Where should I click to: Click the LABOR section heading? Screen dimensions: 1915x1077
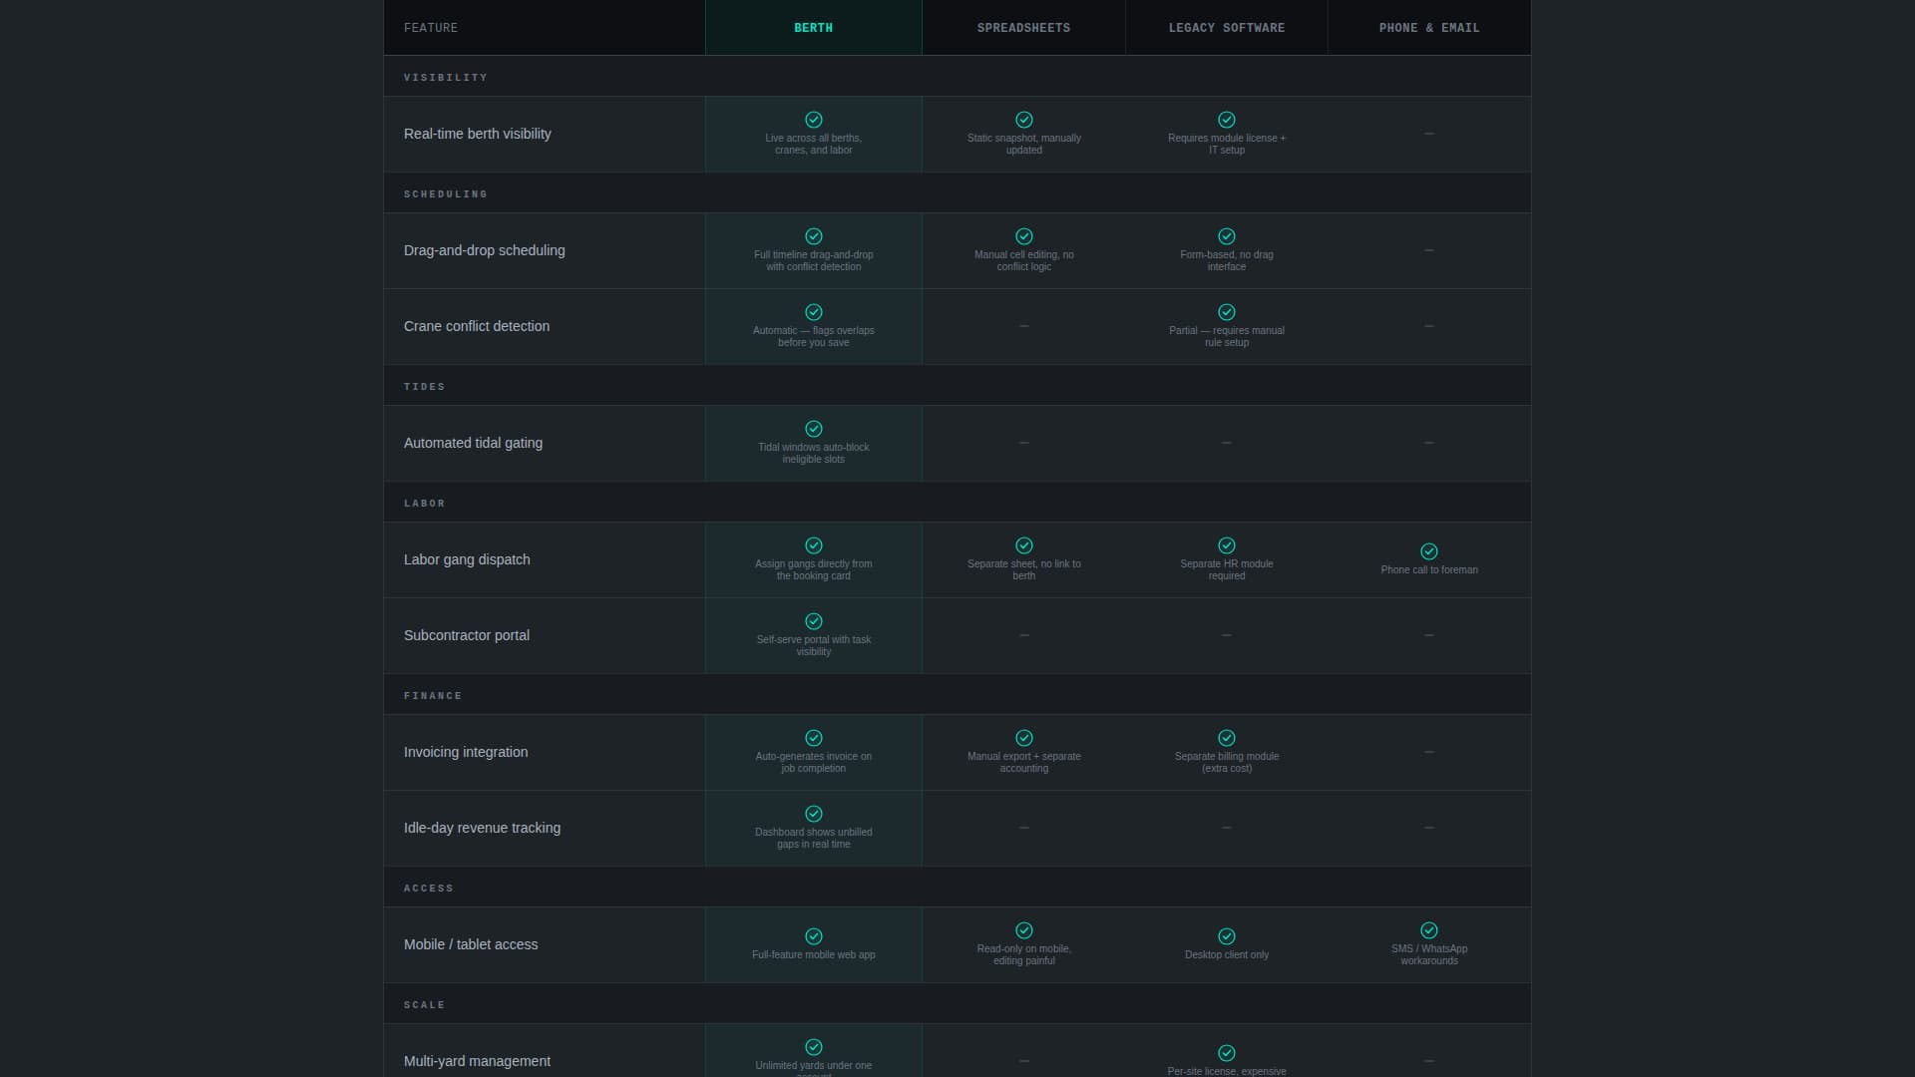(x=425, y=503)
